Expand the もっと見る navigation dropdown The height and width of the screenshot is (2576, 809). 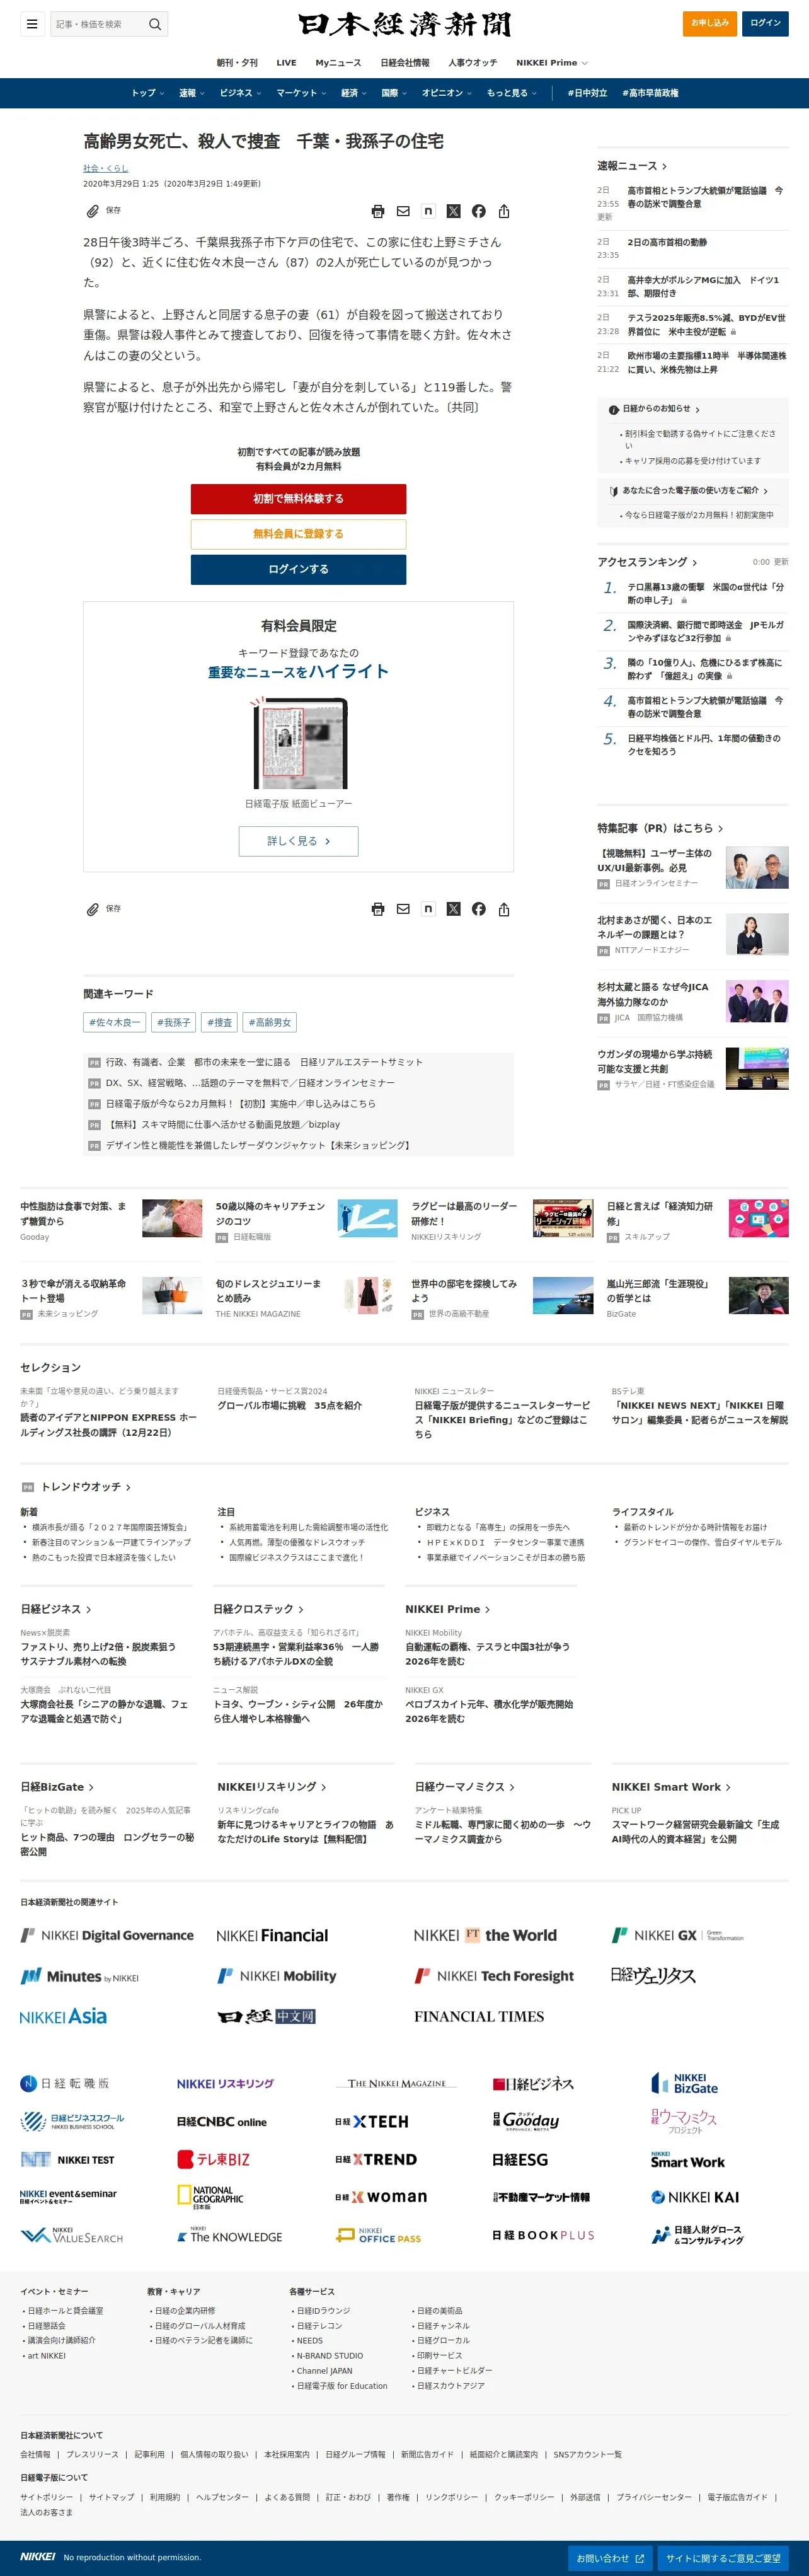pos(511,93)
